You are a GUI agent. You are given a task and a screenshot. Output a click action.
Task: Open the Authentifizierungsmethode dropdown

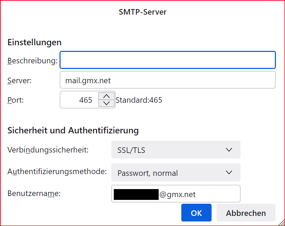click(x=176, y=172)
